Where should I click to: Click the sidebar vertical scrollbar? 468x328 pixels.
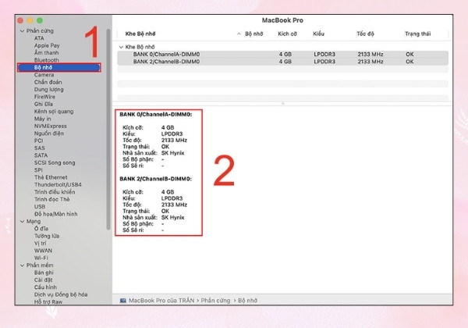108,129
